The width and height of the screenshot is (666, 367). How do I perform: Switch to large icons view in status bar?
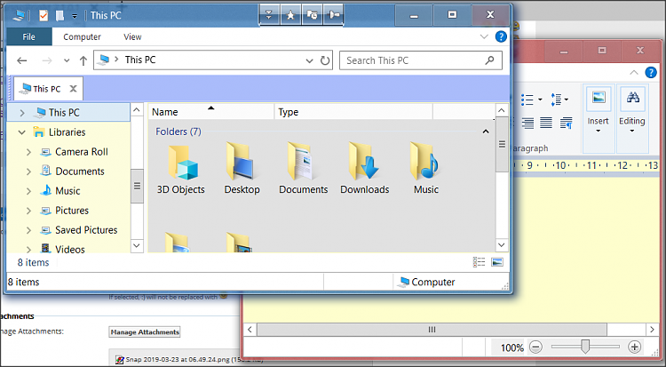pos(497,262)
